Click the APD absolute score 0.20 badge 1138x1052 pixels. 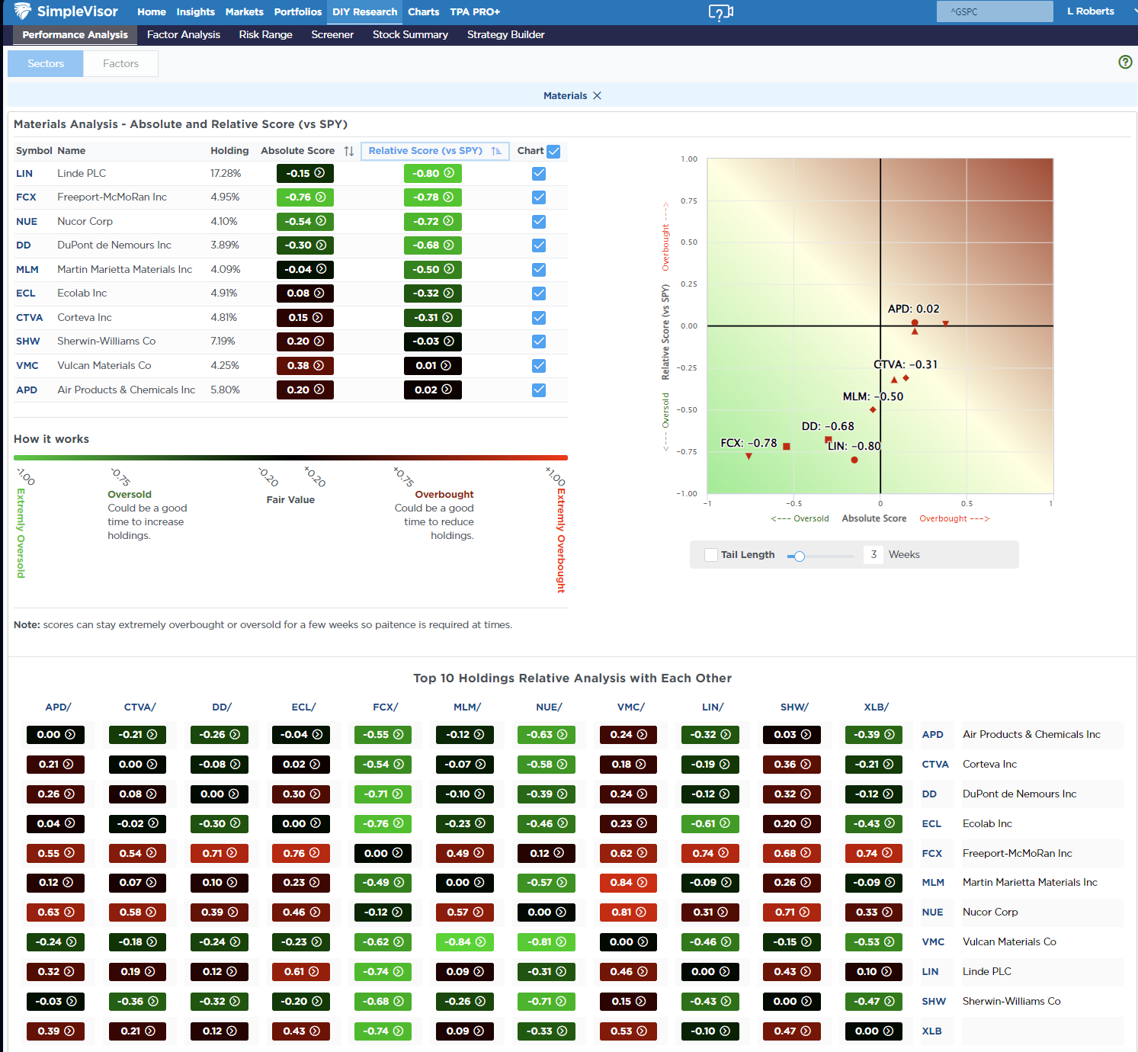tap(305, 390)
